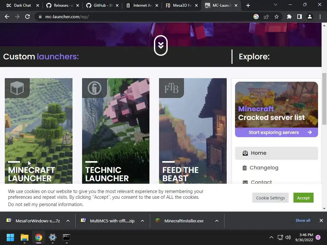The height and width of the screenshot is (245, 327).
Task: Open Minecraft Launcher card
Action: pos(39,131)
